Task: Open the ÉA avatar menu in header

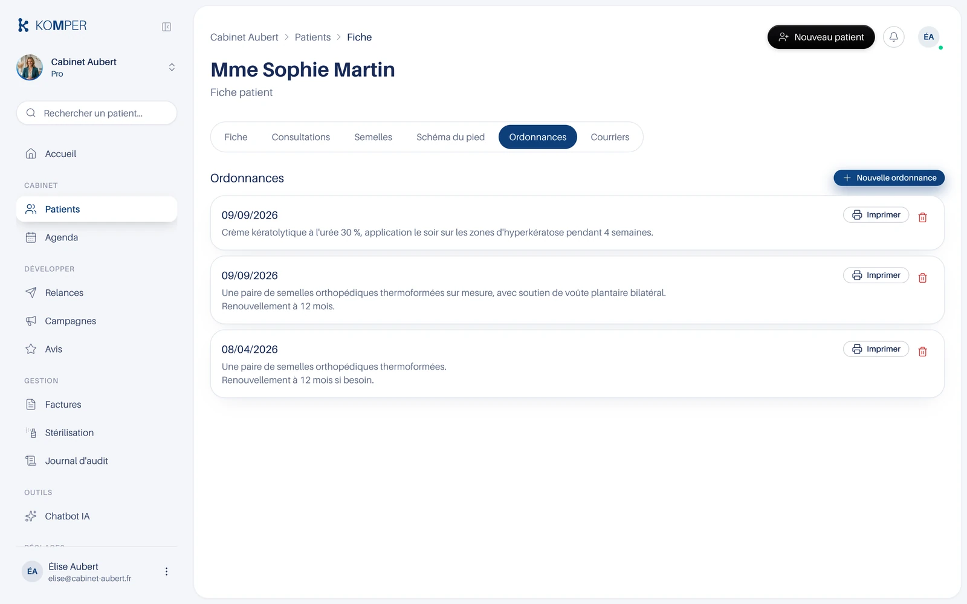Action: 928,37
